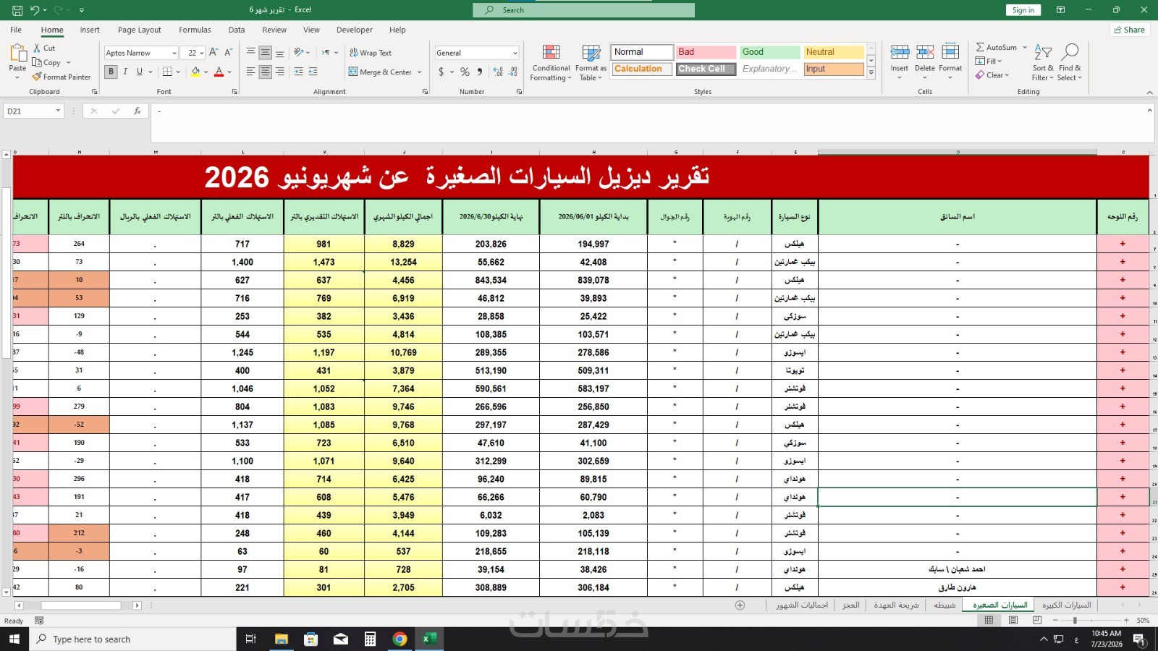Open the borders dropdown arrow
Viewport: 1158px width, 651px height.
[x=178, y=72]
